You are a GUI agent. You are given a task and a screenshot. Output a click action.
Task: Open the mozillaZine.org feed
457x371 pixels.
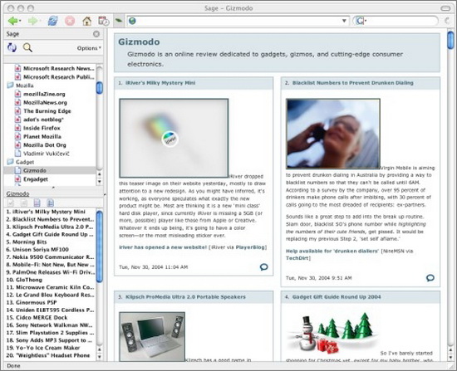coord(44,94)
